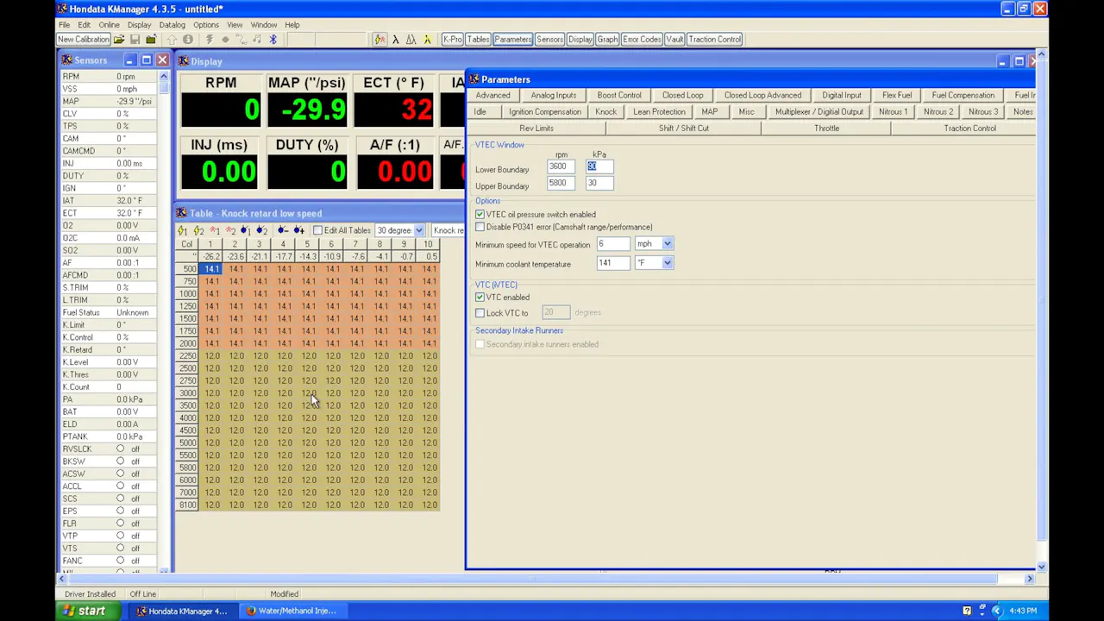Toggle VTC enabled checkbox
This screenshot has width=1104, height=621.
tap(480, 297)
